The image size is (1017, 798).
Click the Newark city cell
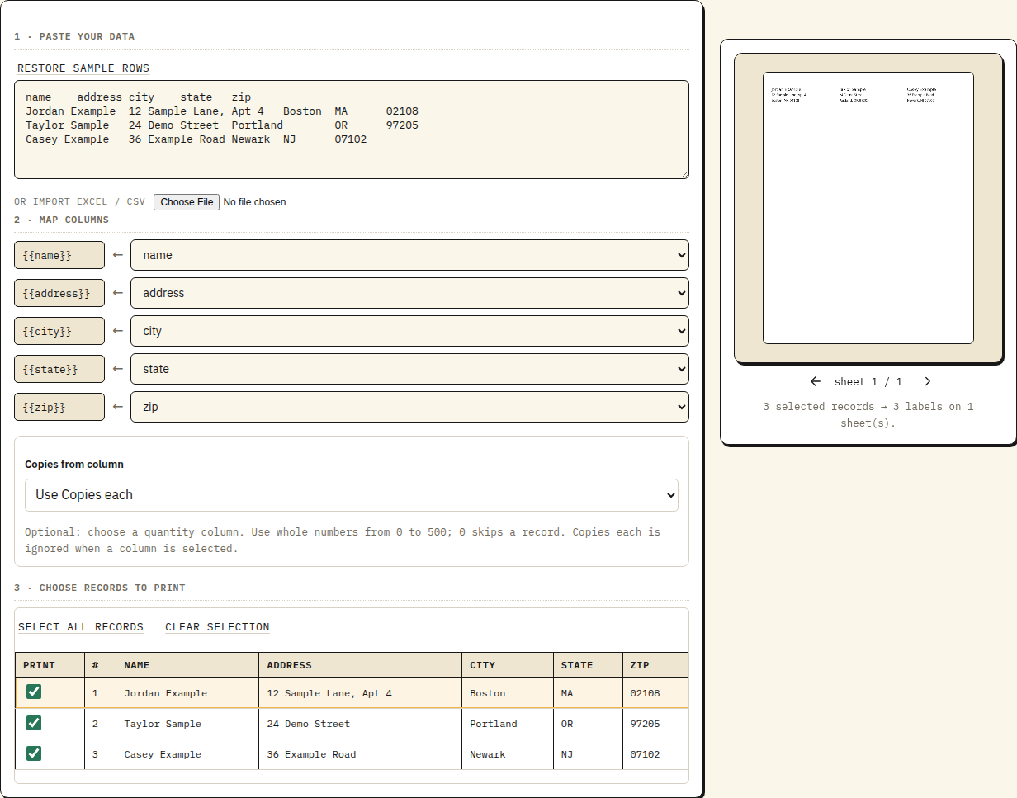pyautogui.click(x=508, y=754)
